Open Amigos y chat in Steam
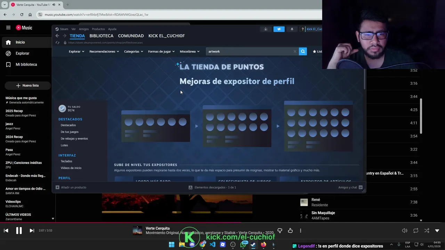The height and width of the screenshot is (250, 445). [x=350, y=187]
